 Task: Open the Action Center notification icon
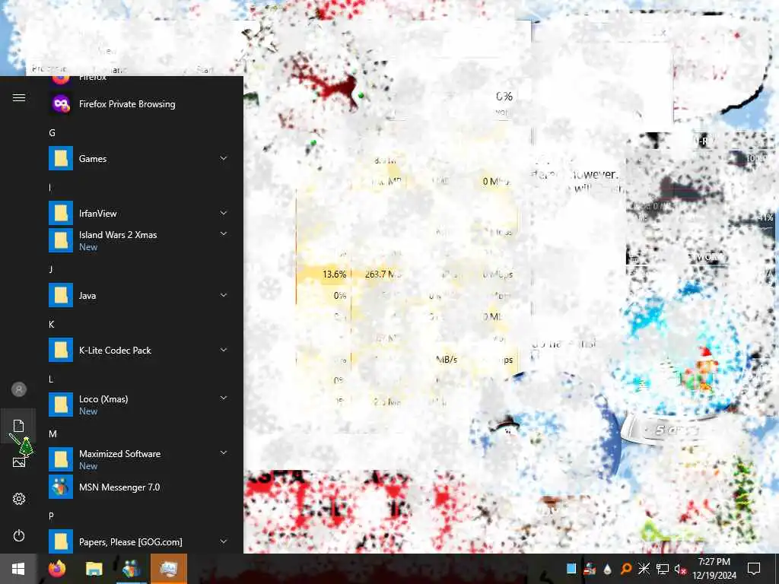[754, 569]
